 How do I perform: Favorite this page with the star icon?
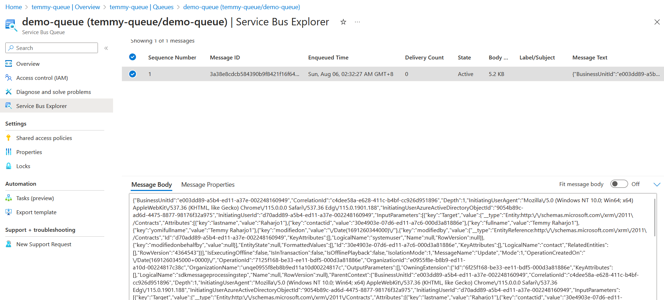point(343,22)
